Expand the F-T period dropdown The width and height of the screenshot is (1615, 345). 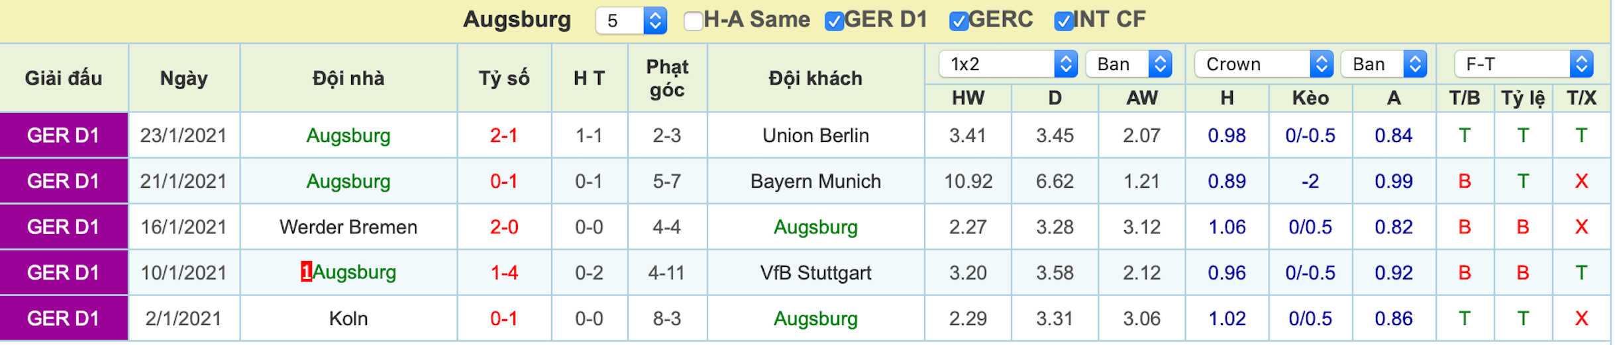coord(1524,64)
